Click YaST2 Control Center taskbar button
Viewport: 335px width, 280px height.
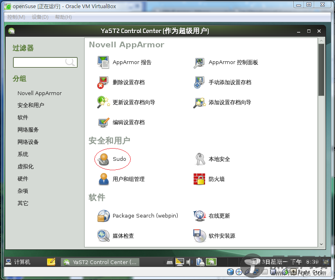100,262
